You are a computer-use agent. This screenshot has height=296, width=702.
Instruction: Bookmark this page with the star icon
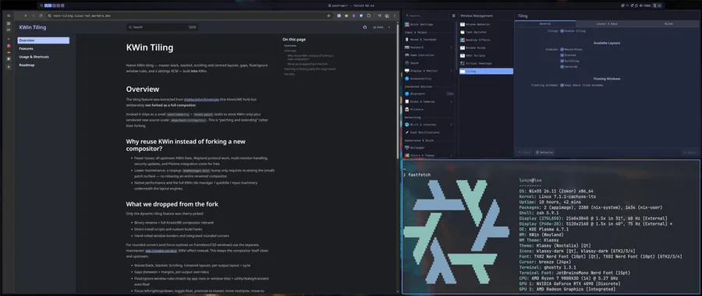pyautogui.click(x=328, y=16)
